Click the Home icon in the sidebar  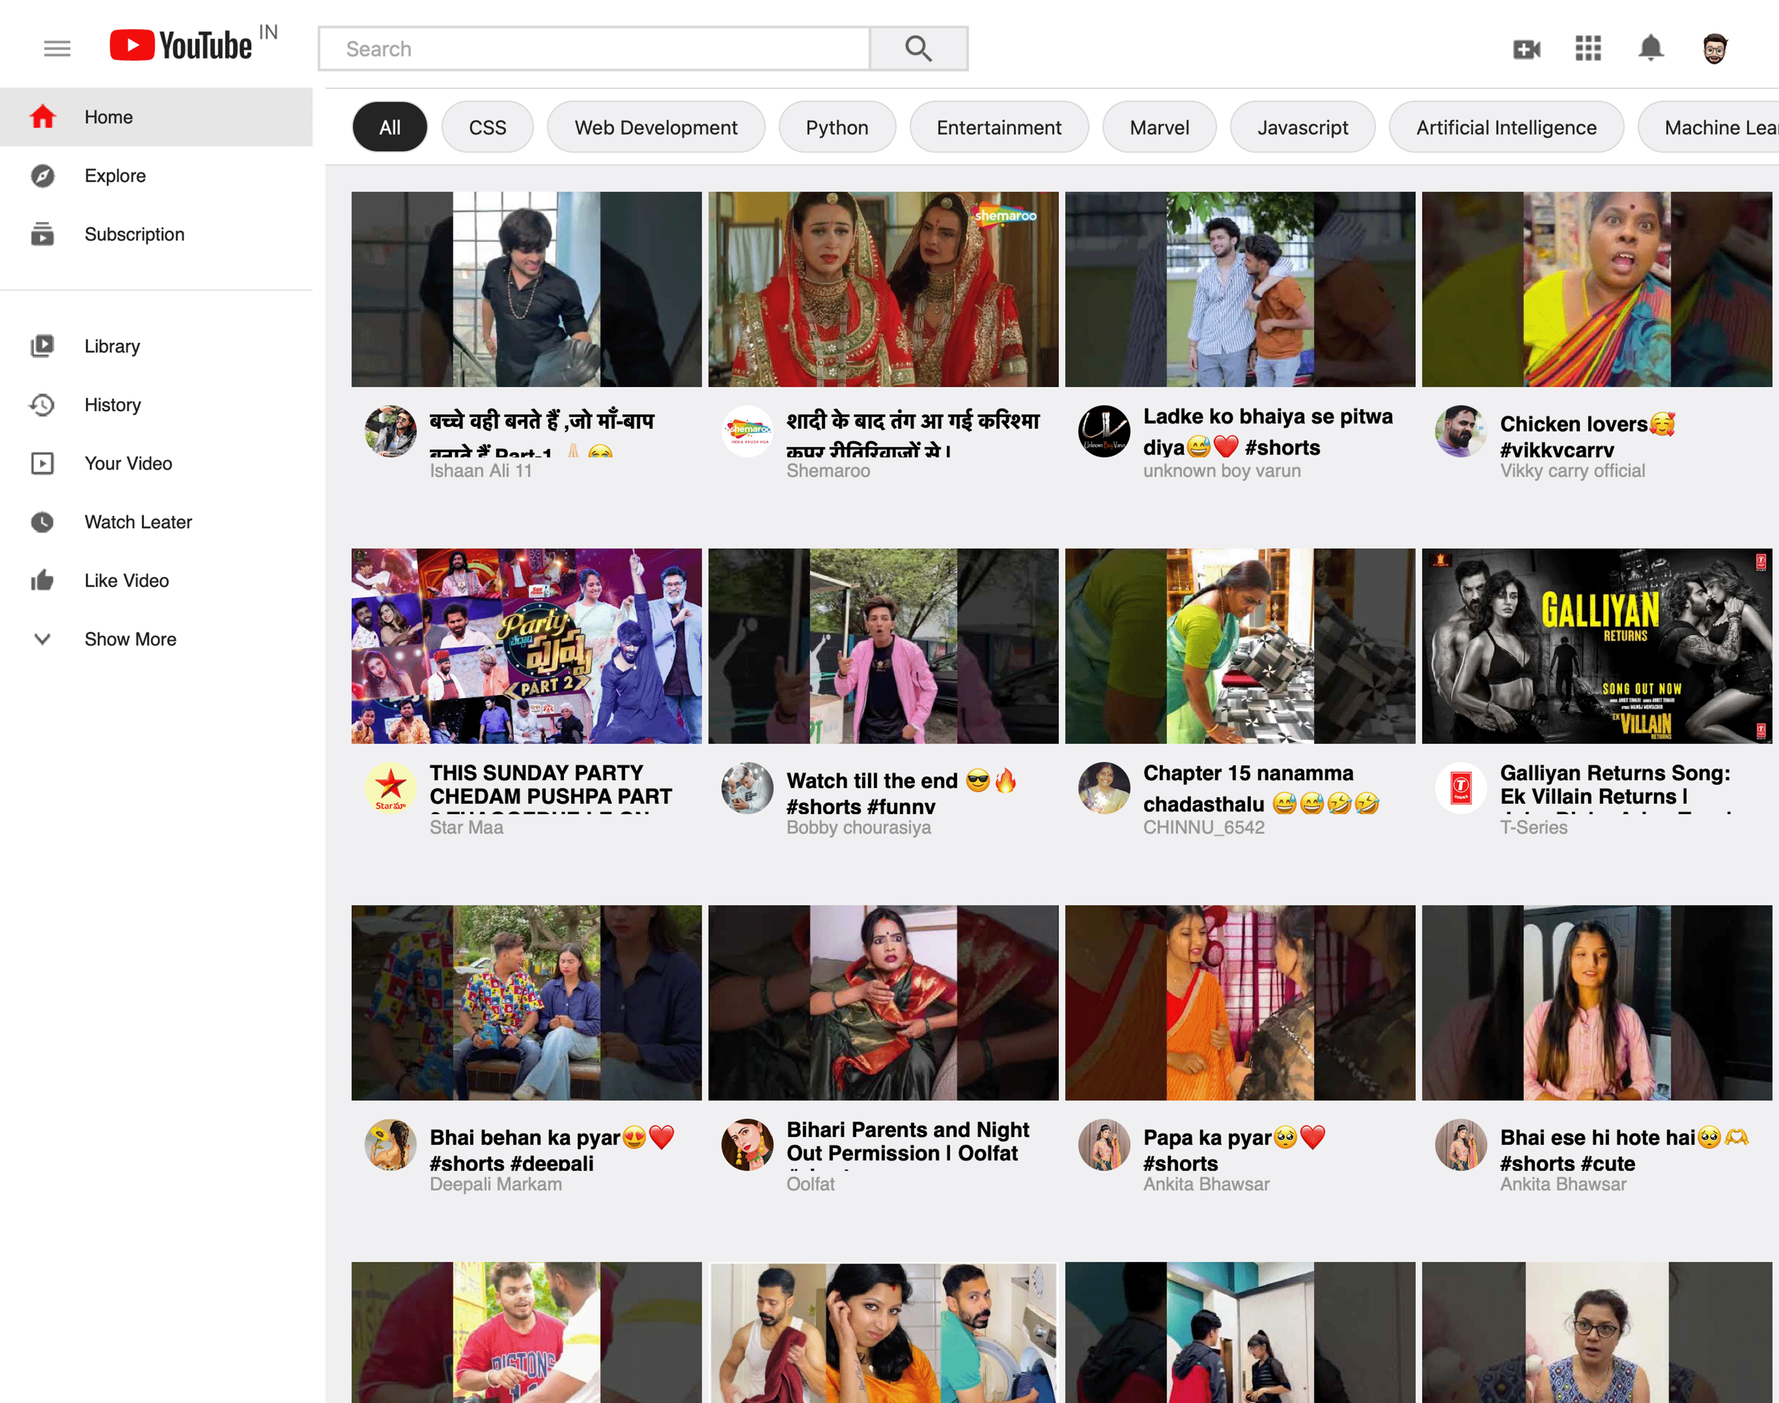coord(43,117)
